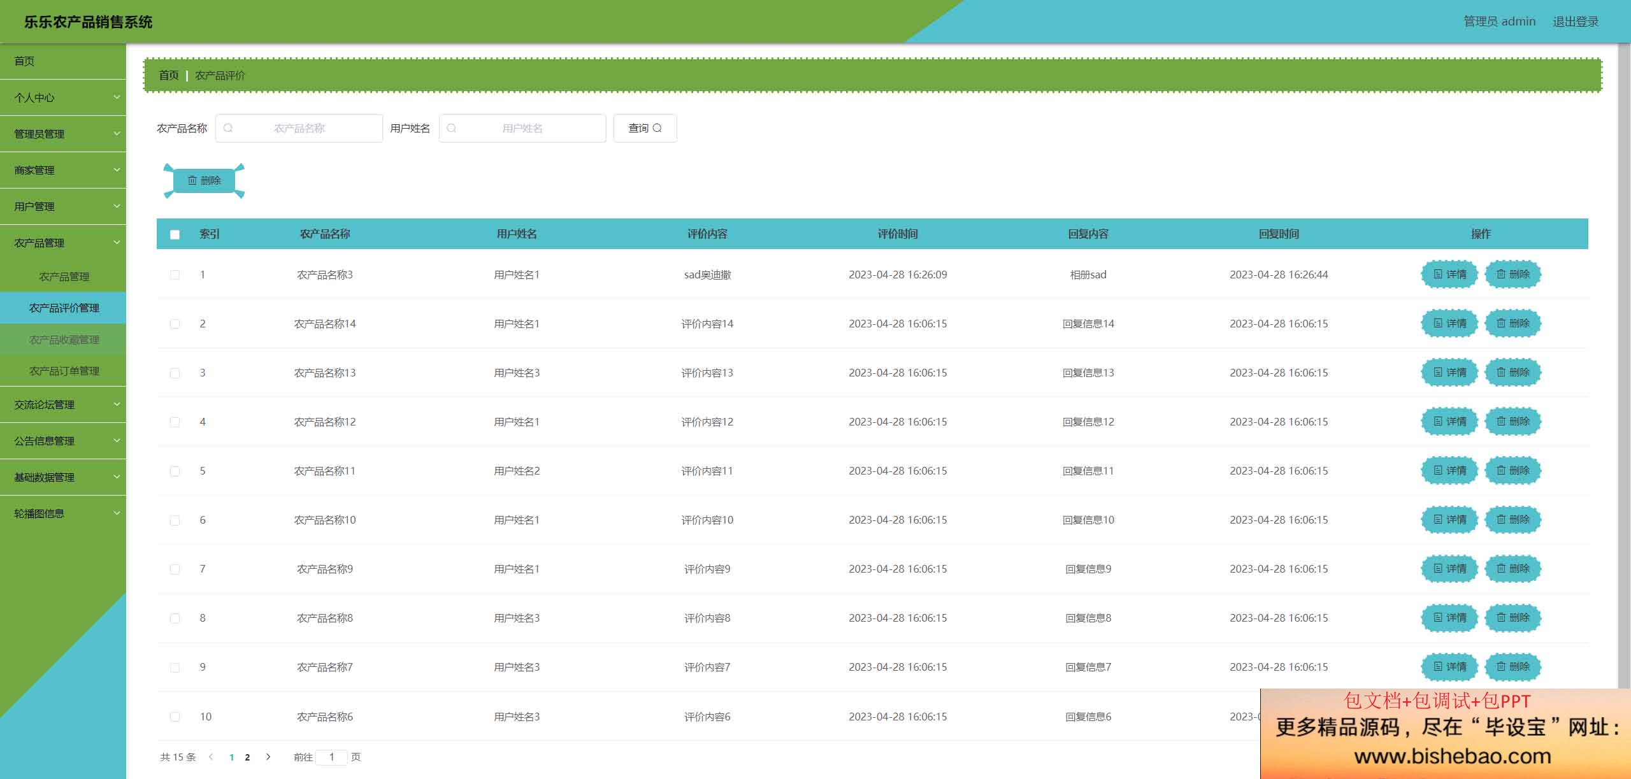Select 农产品管理 submenu item

(x=63, y=276)
